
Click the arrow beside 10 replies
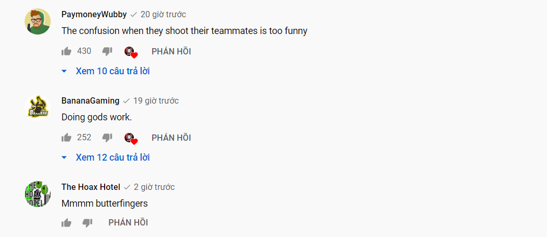tap(64, 71)
